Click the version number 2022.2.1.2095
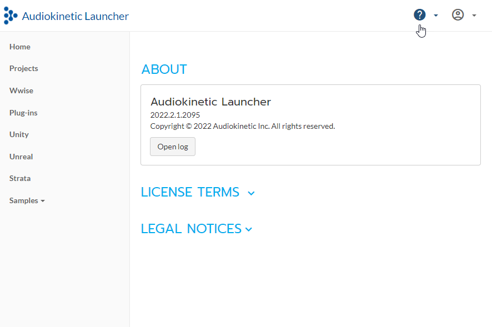 (175, 115)
